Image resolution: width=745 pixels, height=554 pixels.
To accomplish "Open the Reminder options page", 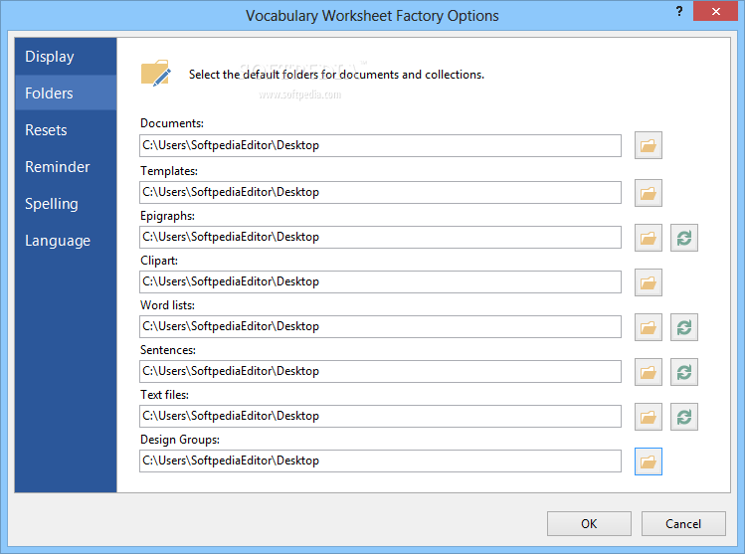I will pos(66,167).
